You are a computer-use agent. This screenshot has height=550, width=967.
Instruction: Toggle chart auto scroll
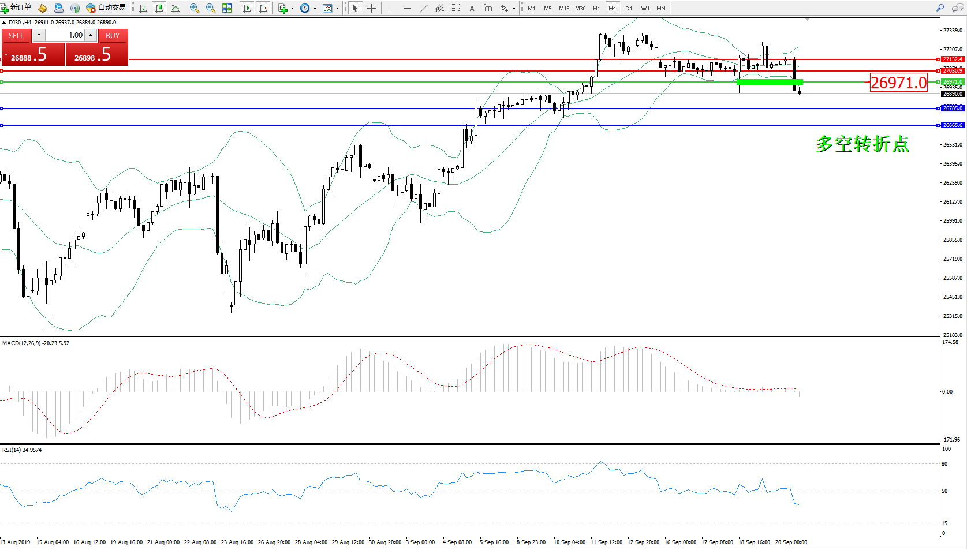(247, 8)
